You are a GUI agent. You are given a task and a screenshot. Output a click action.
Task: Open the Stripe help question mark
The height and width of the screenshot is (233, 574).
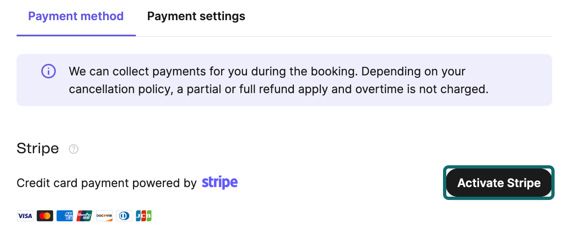(73, 149)
